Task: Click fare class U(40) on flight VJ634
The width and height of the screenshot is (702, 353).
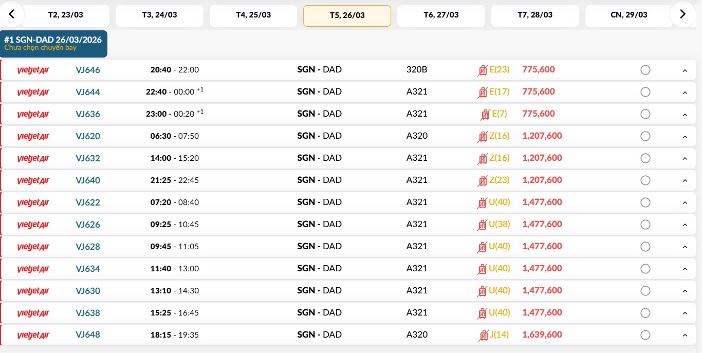Action: tap(499, 269)
